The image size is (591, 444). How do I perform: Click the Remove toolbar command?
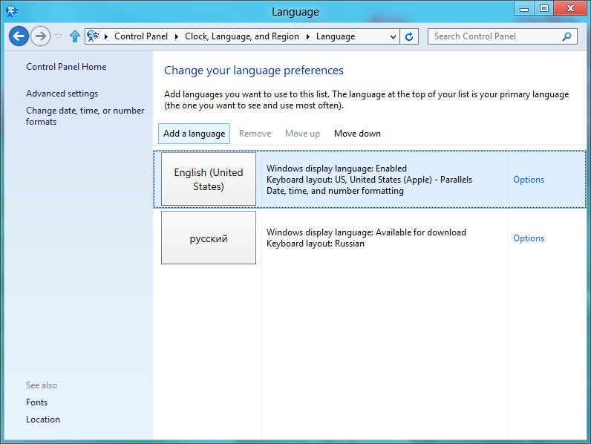[x=255, y=134]
